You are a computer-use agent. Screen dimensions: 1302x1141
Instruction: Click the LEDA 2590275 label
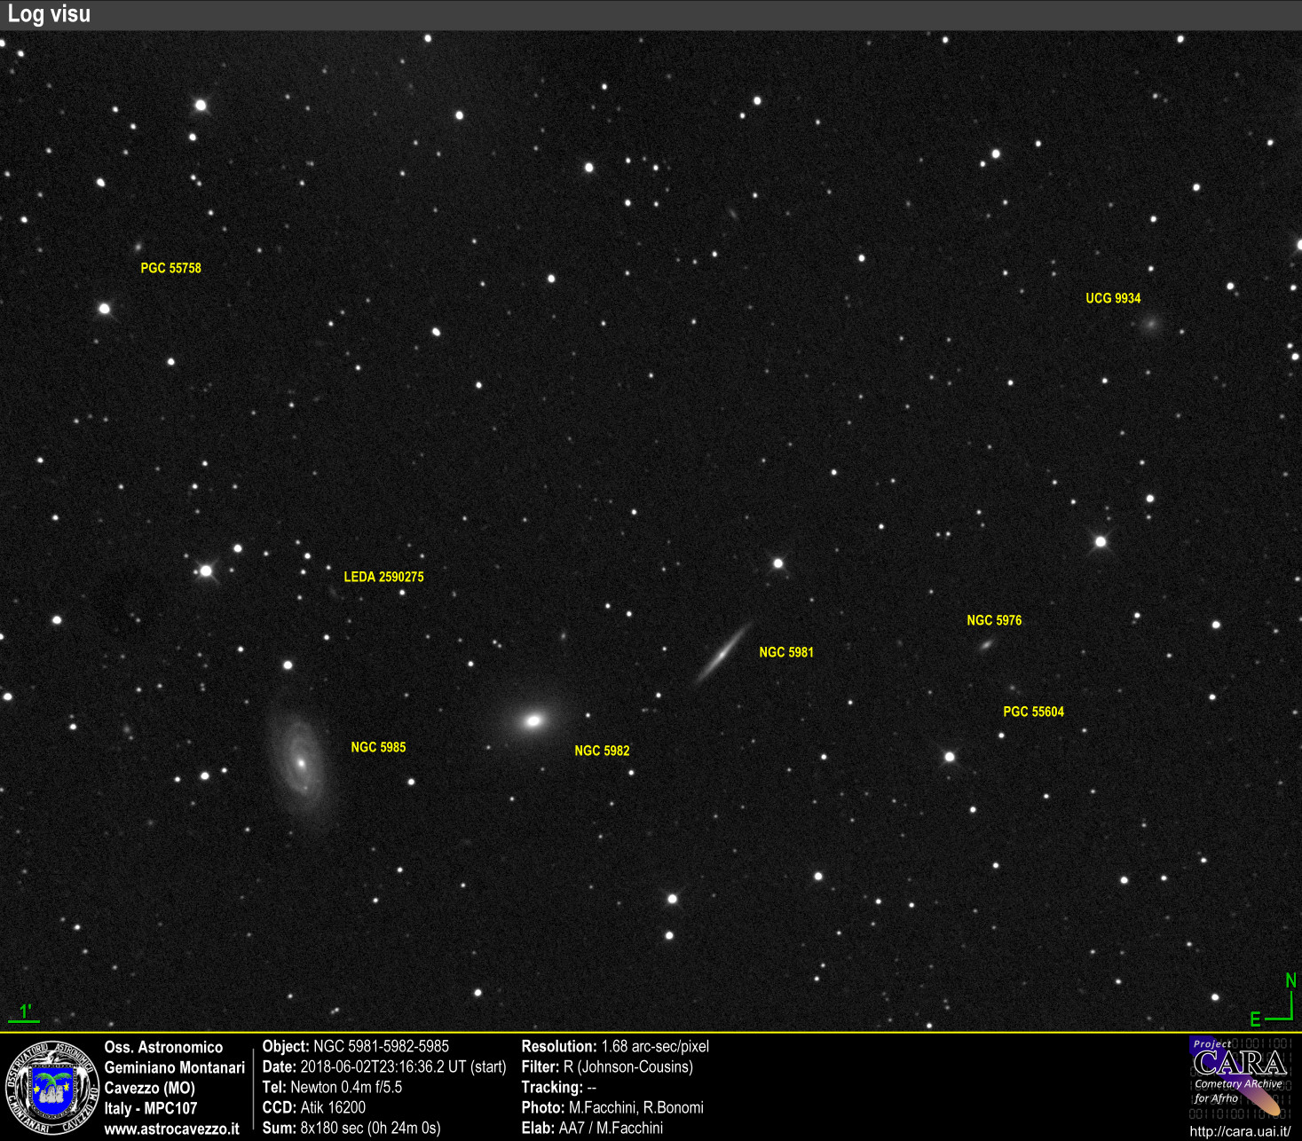click(383, 577)
